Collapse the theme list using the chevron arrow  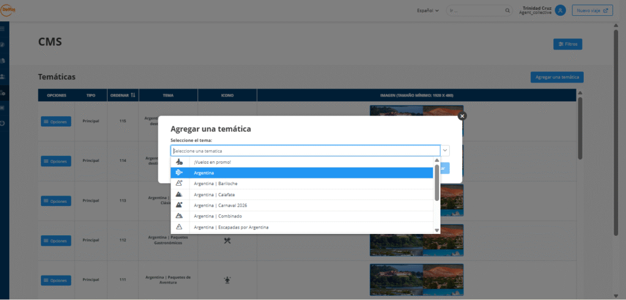pos(445,151)
